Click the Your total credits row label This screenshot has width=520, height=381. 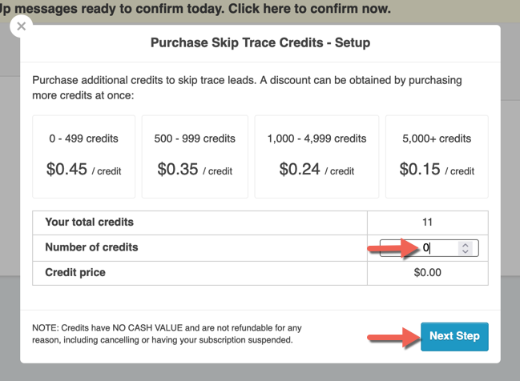[89, 222]
